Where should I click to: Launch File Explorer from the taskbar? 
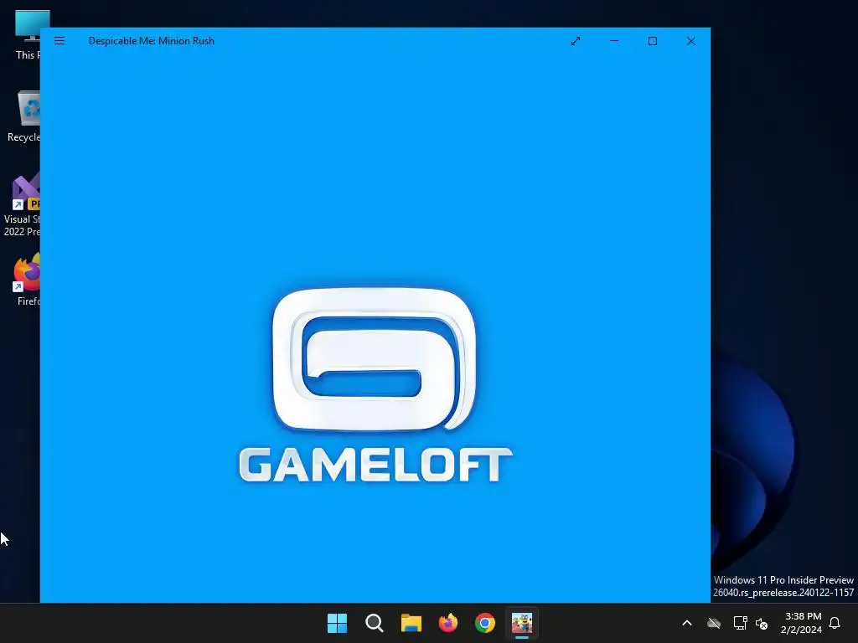point(411,623)
